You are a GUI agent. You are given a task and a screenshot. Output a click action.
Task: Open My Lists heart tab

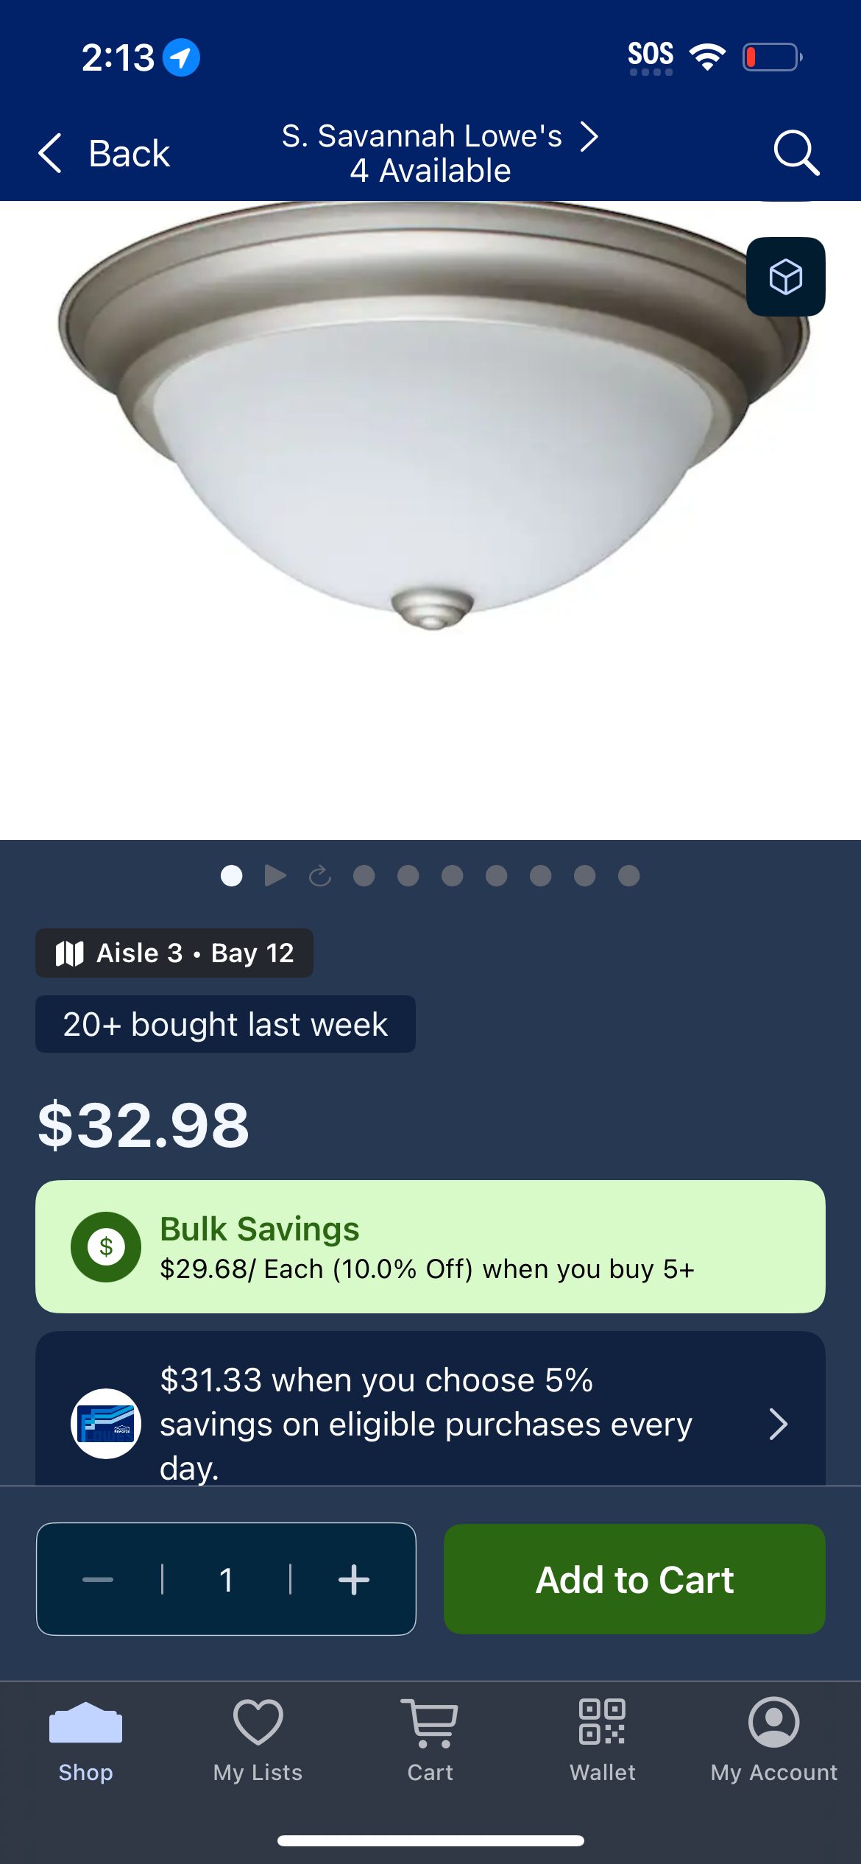(258, 1741)
